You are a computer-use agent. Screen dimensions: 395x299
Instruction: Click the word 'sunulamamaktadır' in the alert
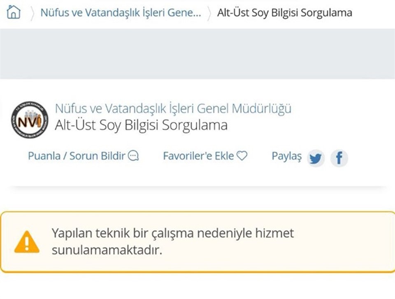107,250
